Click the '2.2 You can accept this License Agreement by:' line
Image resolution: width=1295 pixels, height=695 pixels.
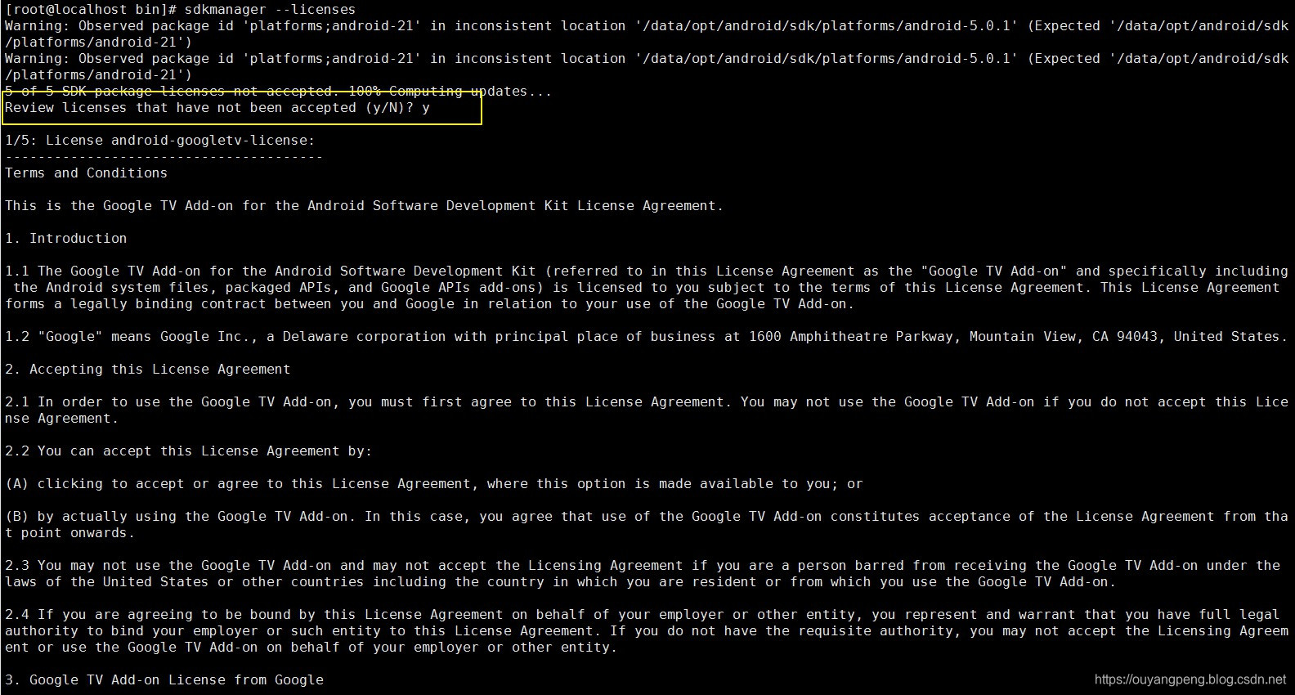189,451
